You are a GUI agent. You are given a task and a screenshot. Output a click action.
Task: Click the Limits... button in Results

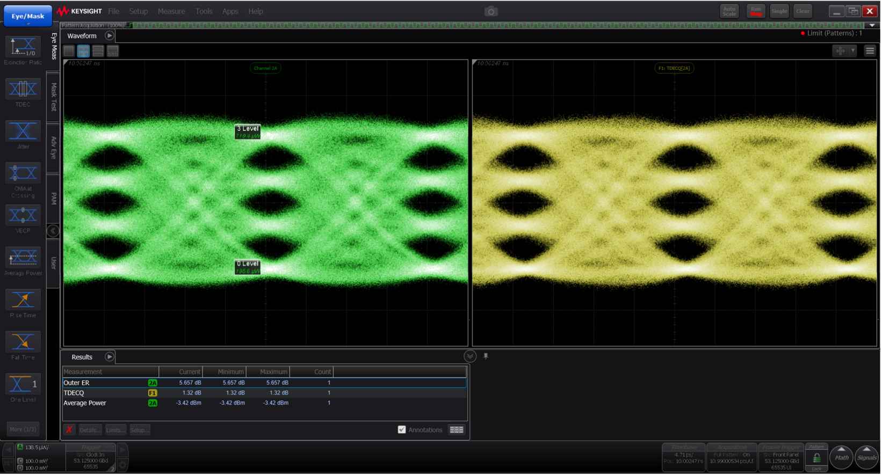tap(115, 430)
